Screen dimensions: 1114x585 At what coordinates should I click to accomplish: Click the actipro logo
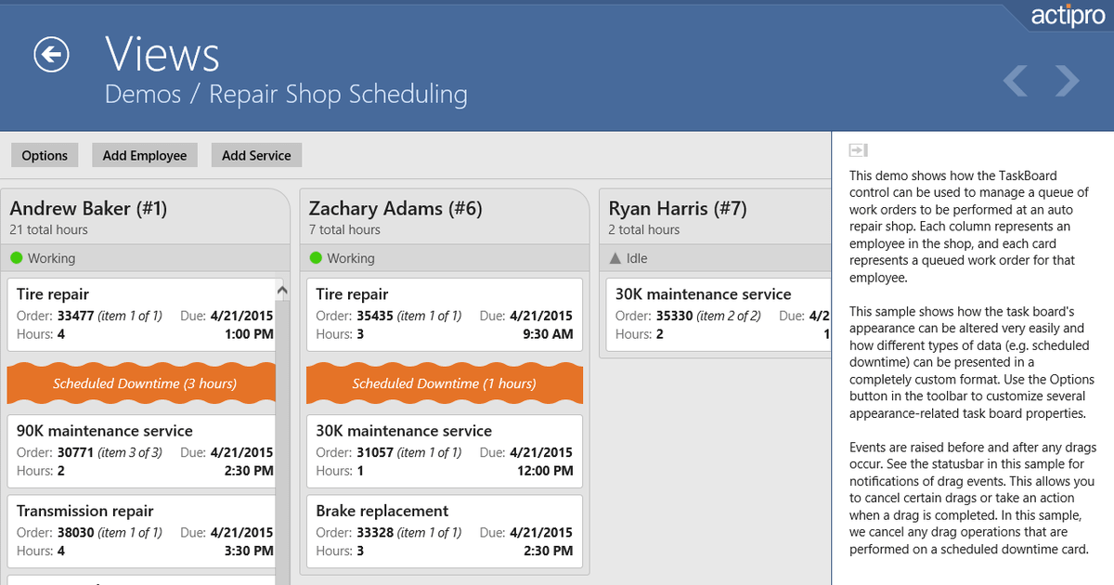click(1067, 16)
